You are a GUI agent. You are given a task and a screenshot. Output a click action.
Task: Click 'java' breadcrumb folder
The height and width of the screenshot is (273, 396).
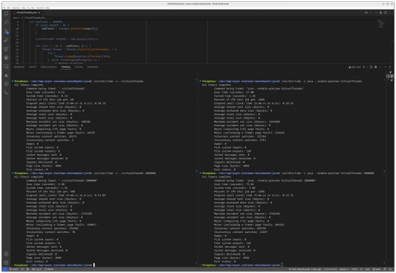tap(16, 17)
